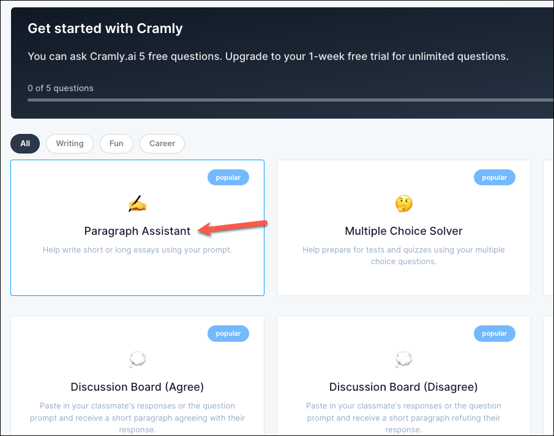Click the Get started with Cramly heading
Screen dimensions: 554x436
point(105,28)
